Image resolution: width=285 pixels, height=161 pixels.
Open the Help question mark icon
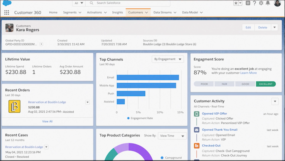tap(254, 3)
